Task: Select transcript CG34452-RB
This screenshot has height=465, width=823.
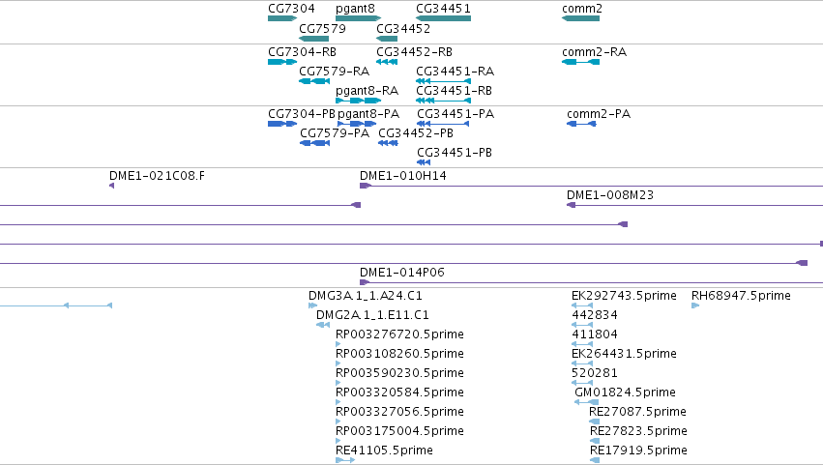Action: coord(387,62)
